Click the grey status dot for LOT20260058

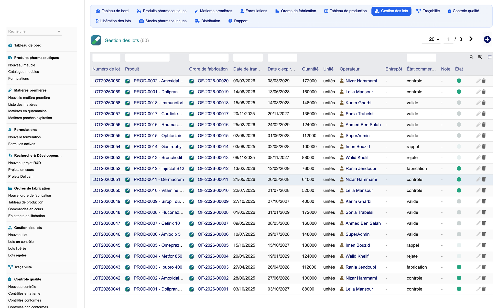[x=459, y=103]
